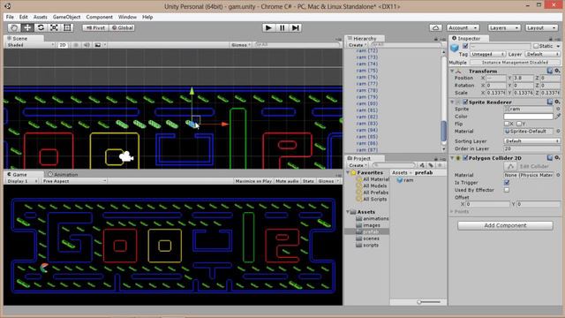The height and width of the screenshot is (318, 565).
Task: Select the Rotate tool
Action: [x=41, y=27]
